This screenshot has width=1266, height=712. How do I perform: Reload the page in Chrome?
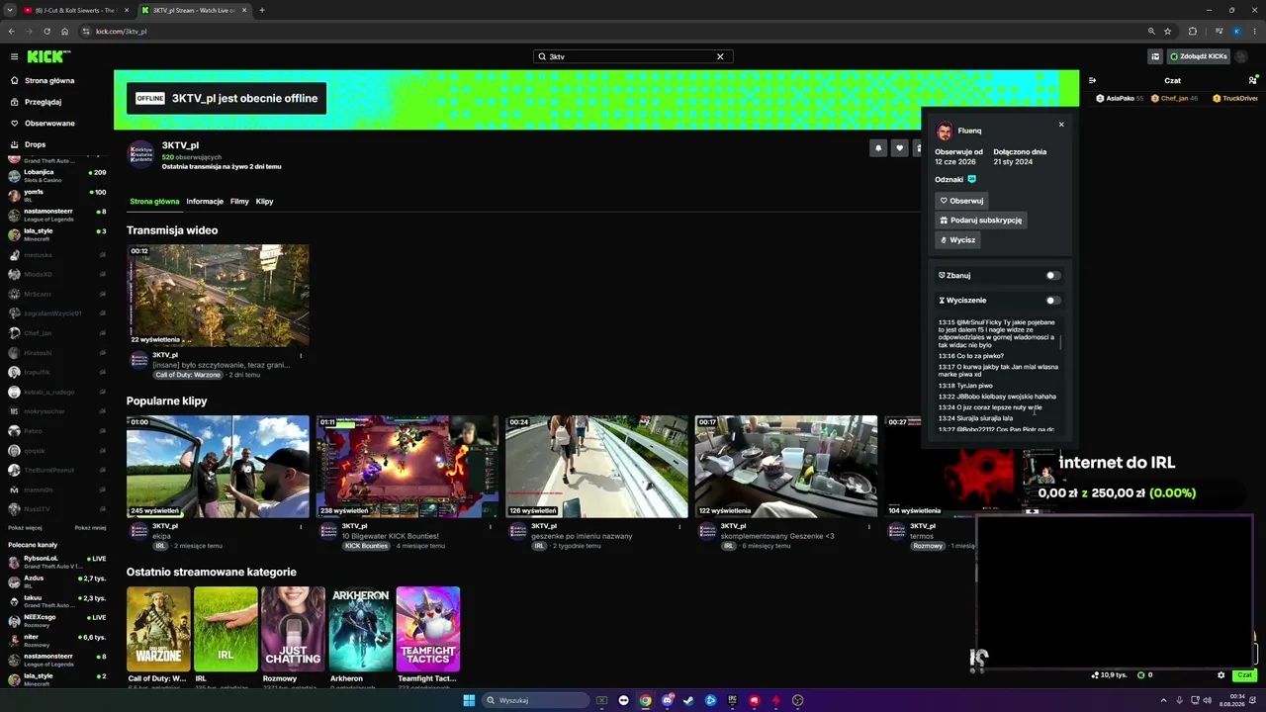[x=46, y=32]
